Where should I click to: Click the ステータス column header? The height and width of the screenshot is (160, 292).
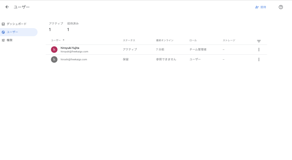(x=129, y=40)
